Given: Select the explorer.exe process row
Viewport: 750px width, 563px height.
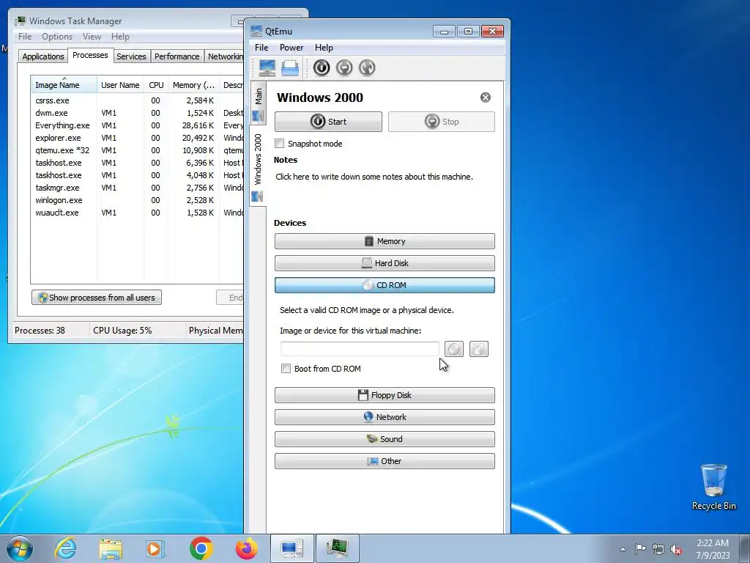Looking at the screenshot, I should pos(138,138).
